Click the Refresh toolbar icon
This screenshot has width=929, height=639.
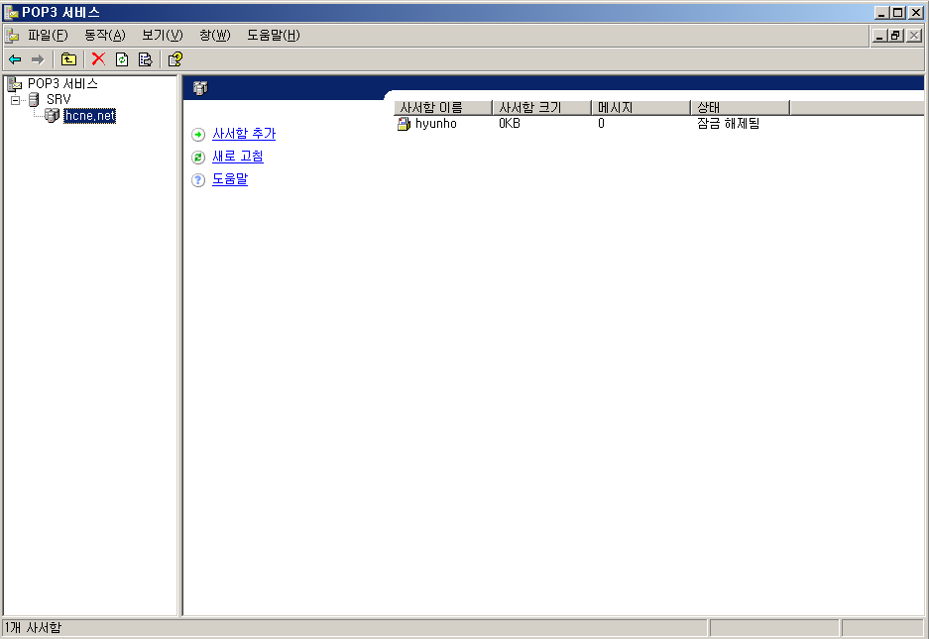point(122,59)
